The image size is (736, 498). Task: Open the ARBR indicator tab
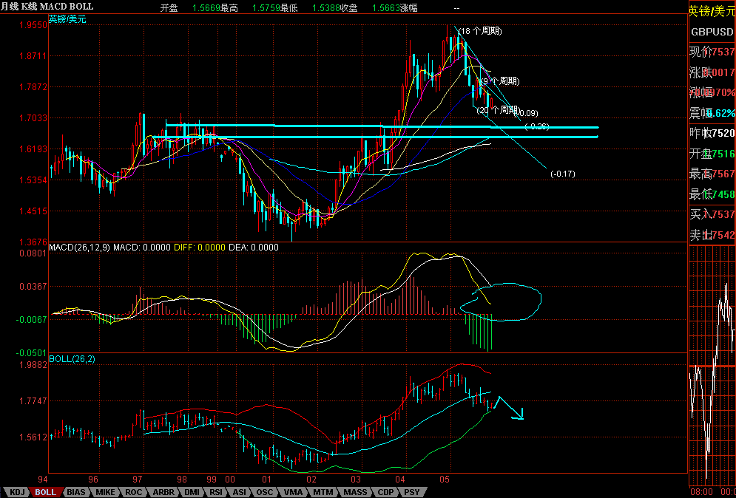point(163,492)
